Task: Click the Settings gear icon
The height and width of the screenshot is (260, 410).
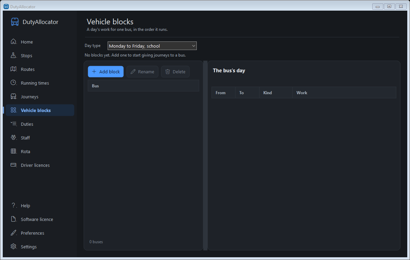Action: (14, 246)
